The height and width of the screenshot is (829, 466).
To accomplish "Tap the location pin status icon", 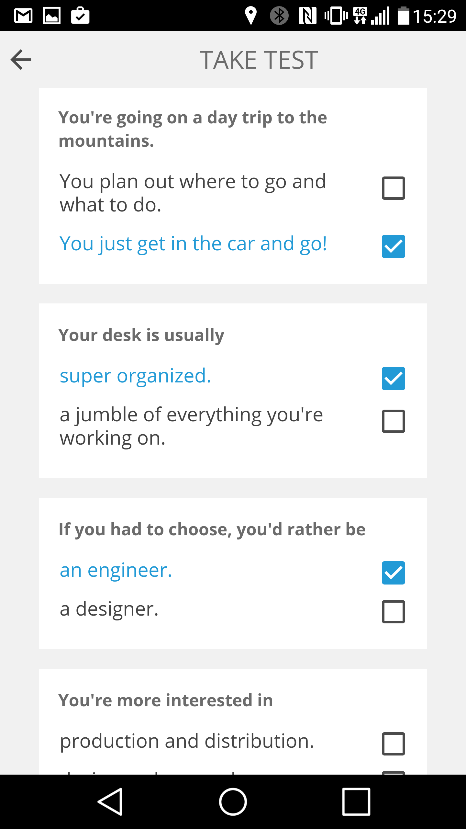I will [251, 16].
